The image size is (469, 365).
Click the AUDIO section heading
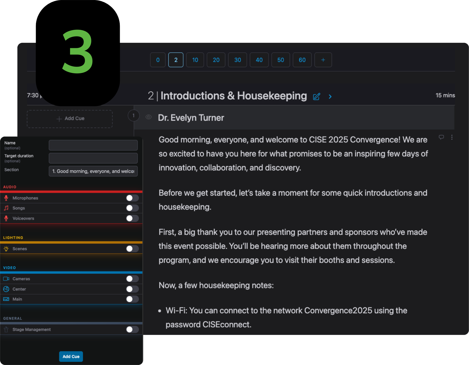click(10, 187)
